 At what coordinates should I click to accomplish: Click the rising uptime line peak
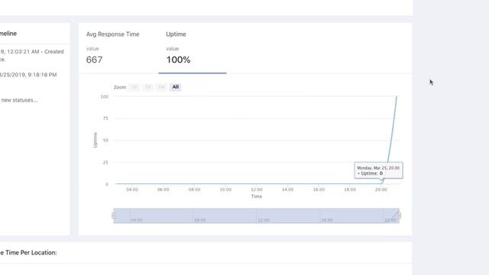click(x=397, y=97)
